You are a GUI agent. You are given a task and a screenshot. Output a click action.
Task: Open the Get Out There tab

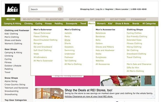click(118, 19)
